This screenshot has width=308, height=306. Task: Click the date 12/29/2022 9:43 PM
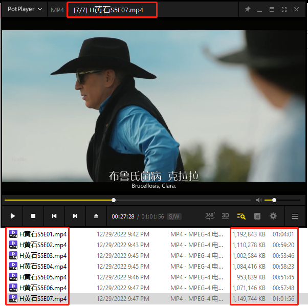coord(123,245)
